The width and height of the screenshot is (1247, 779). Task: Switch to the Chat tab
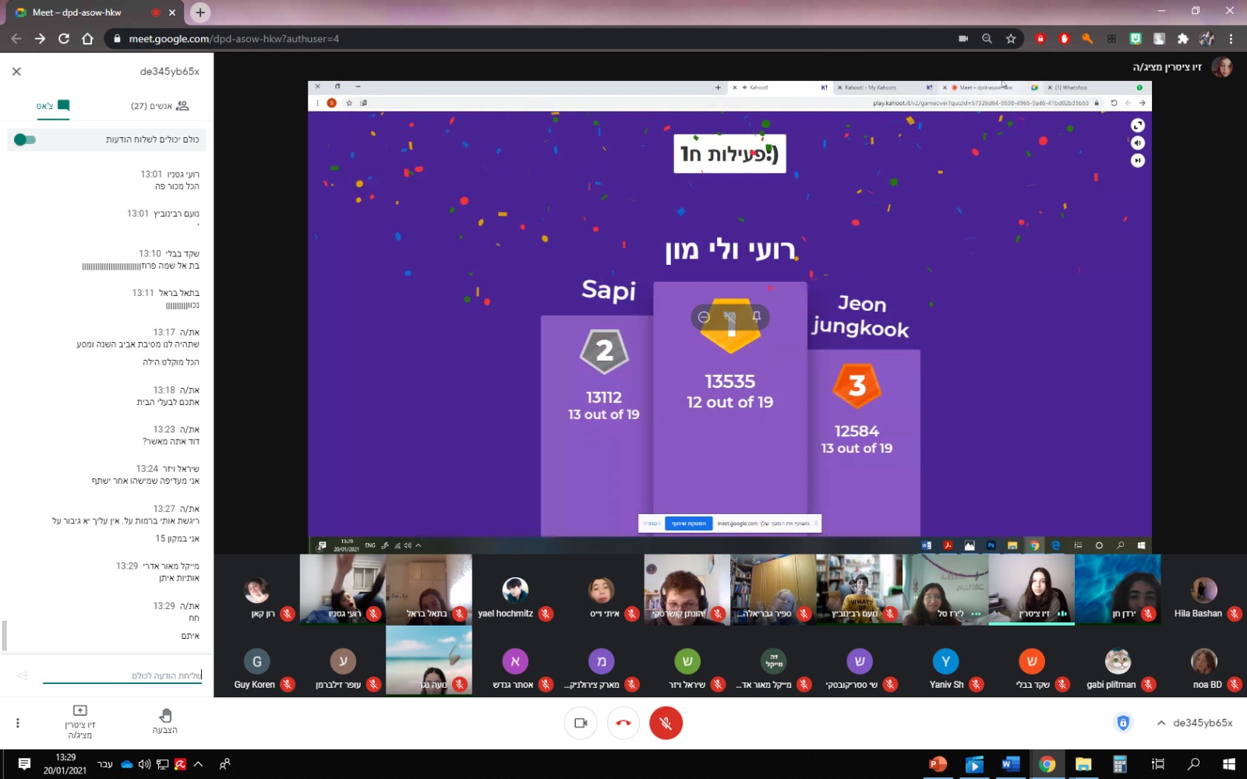point(53,105)
